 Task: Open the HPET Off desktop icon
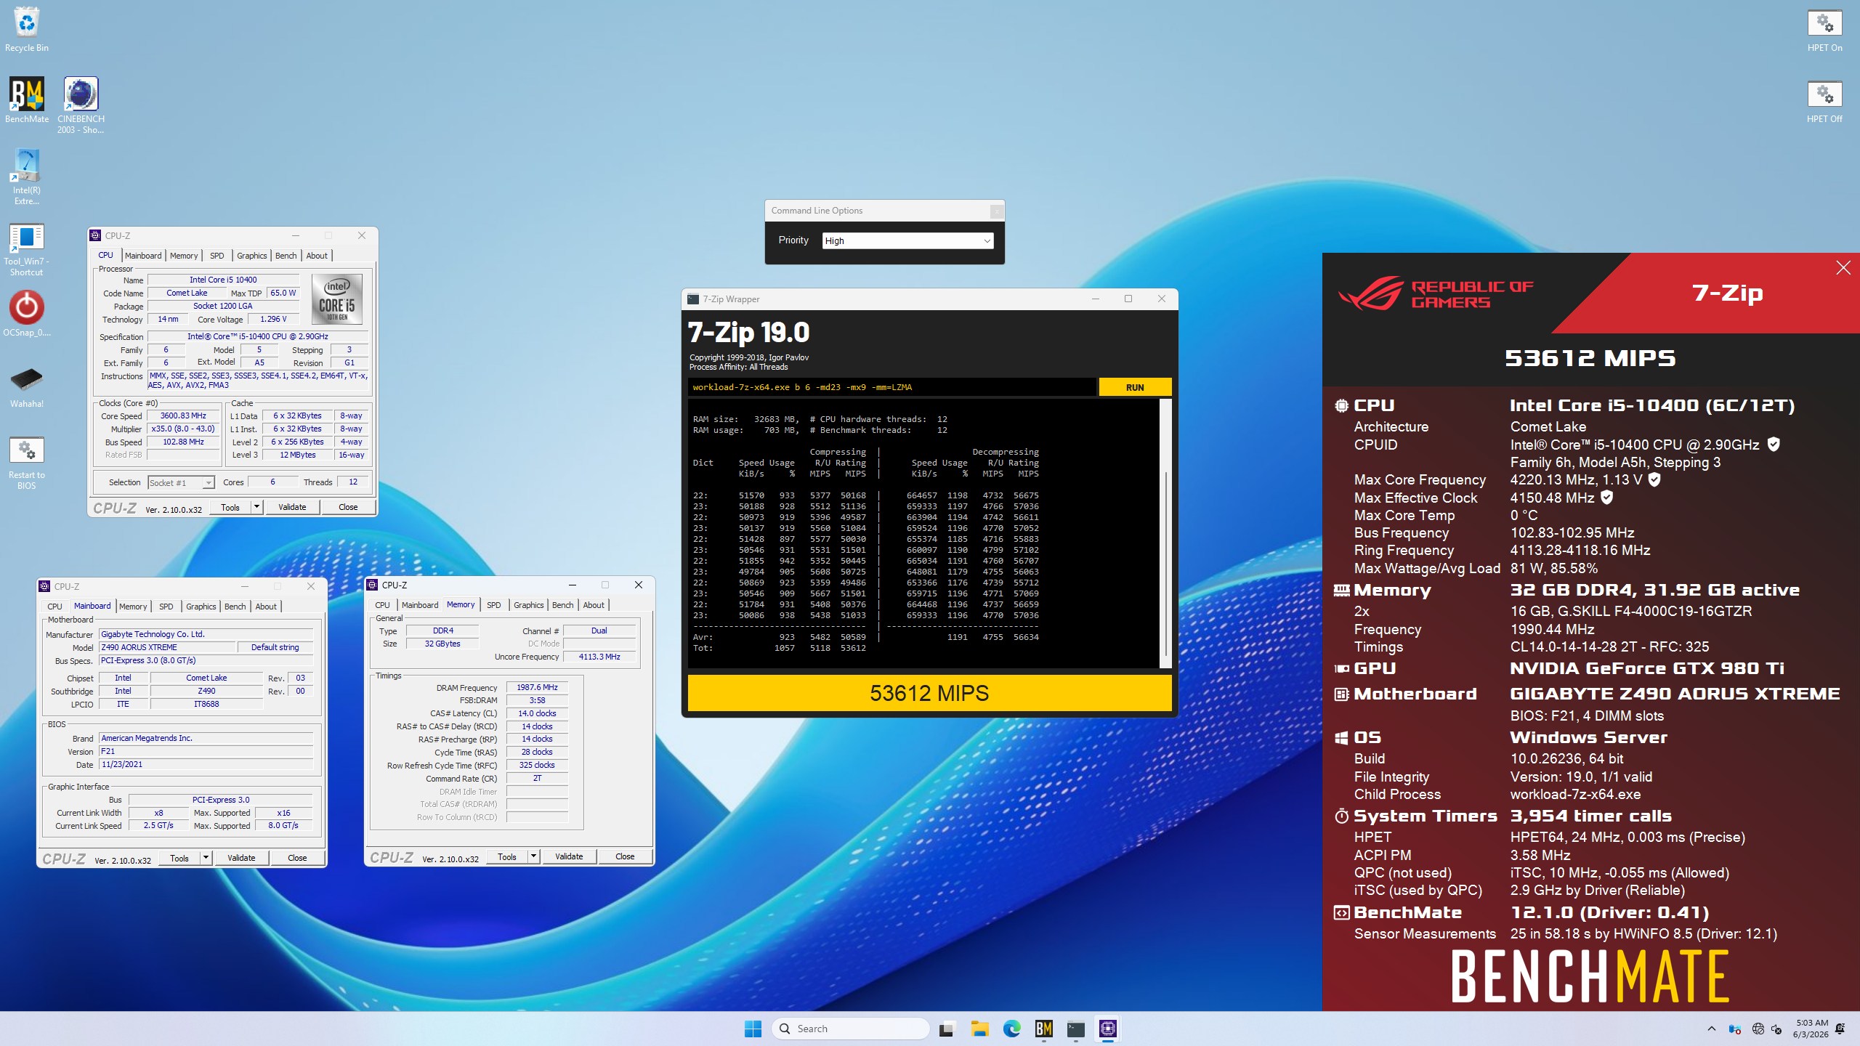point(1824,102)
